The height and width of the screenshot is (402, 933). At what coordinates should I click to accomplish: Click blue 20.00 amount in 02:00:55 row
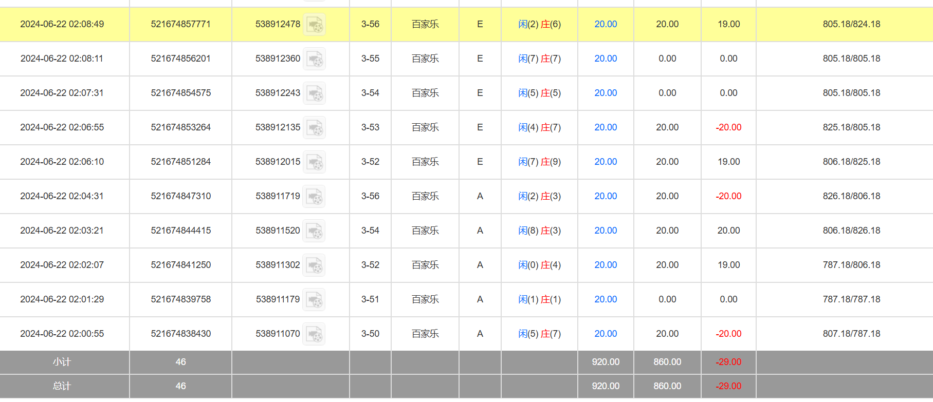[606, 334]
